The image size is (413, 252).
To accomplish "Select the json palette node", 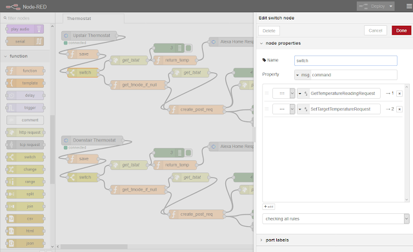I will [25, 244].
